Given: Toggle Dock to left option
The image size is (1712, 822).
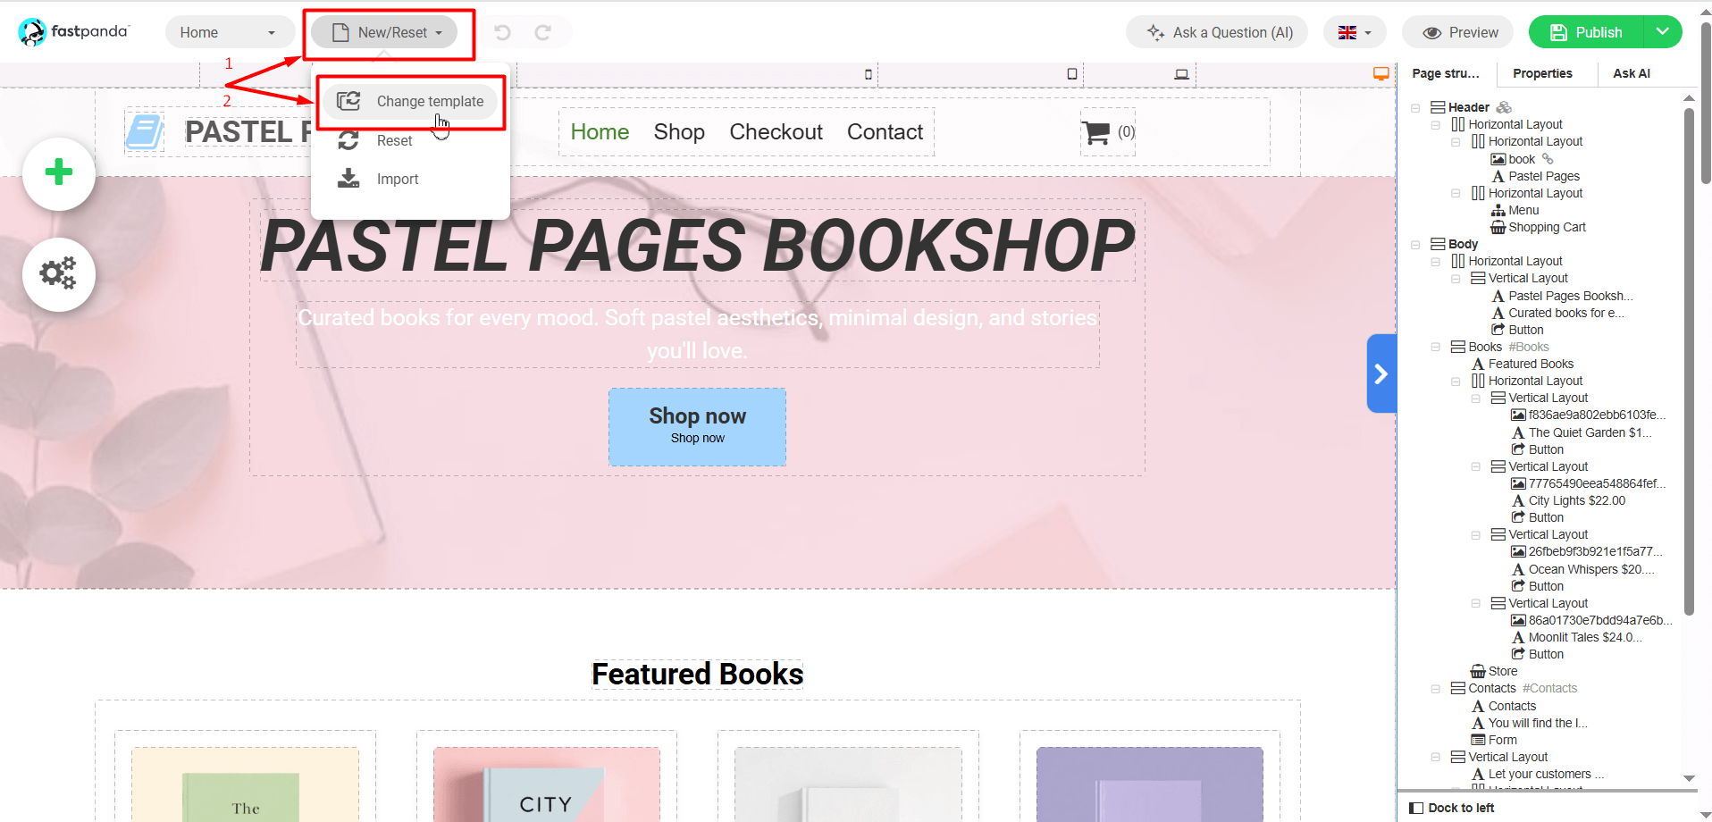Looking at the screenshot, I should point(1452,808).
